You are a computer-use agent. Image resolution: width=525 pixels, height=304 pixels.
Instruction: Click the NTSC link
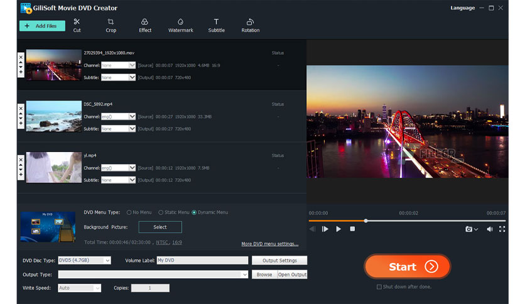pos(162,242)
